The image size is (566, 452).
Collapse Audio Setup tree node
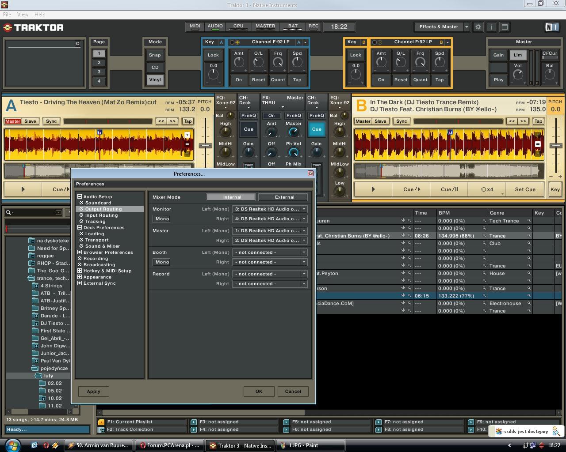coord(80,197)
